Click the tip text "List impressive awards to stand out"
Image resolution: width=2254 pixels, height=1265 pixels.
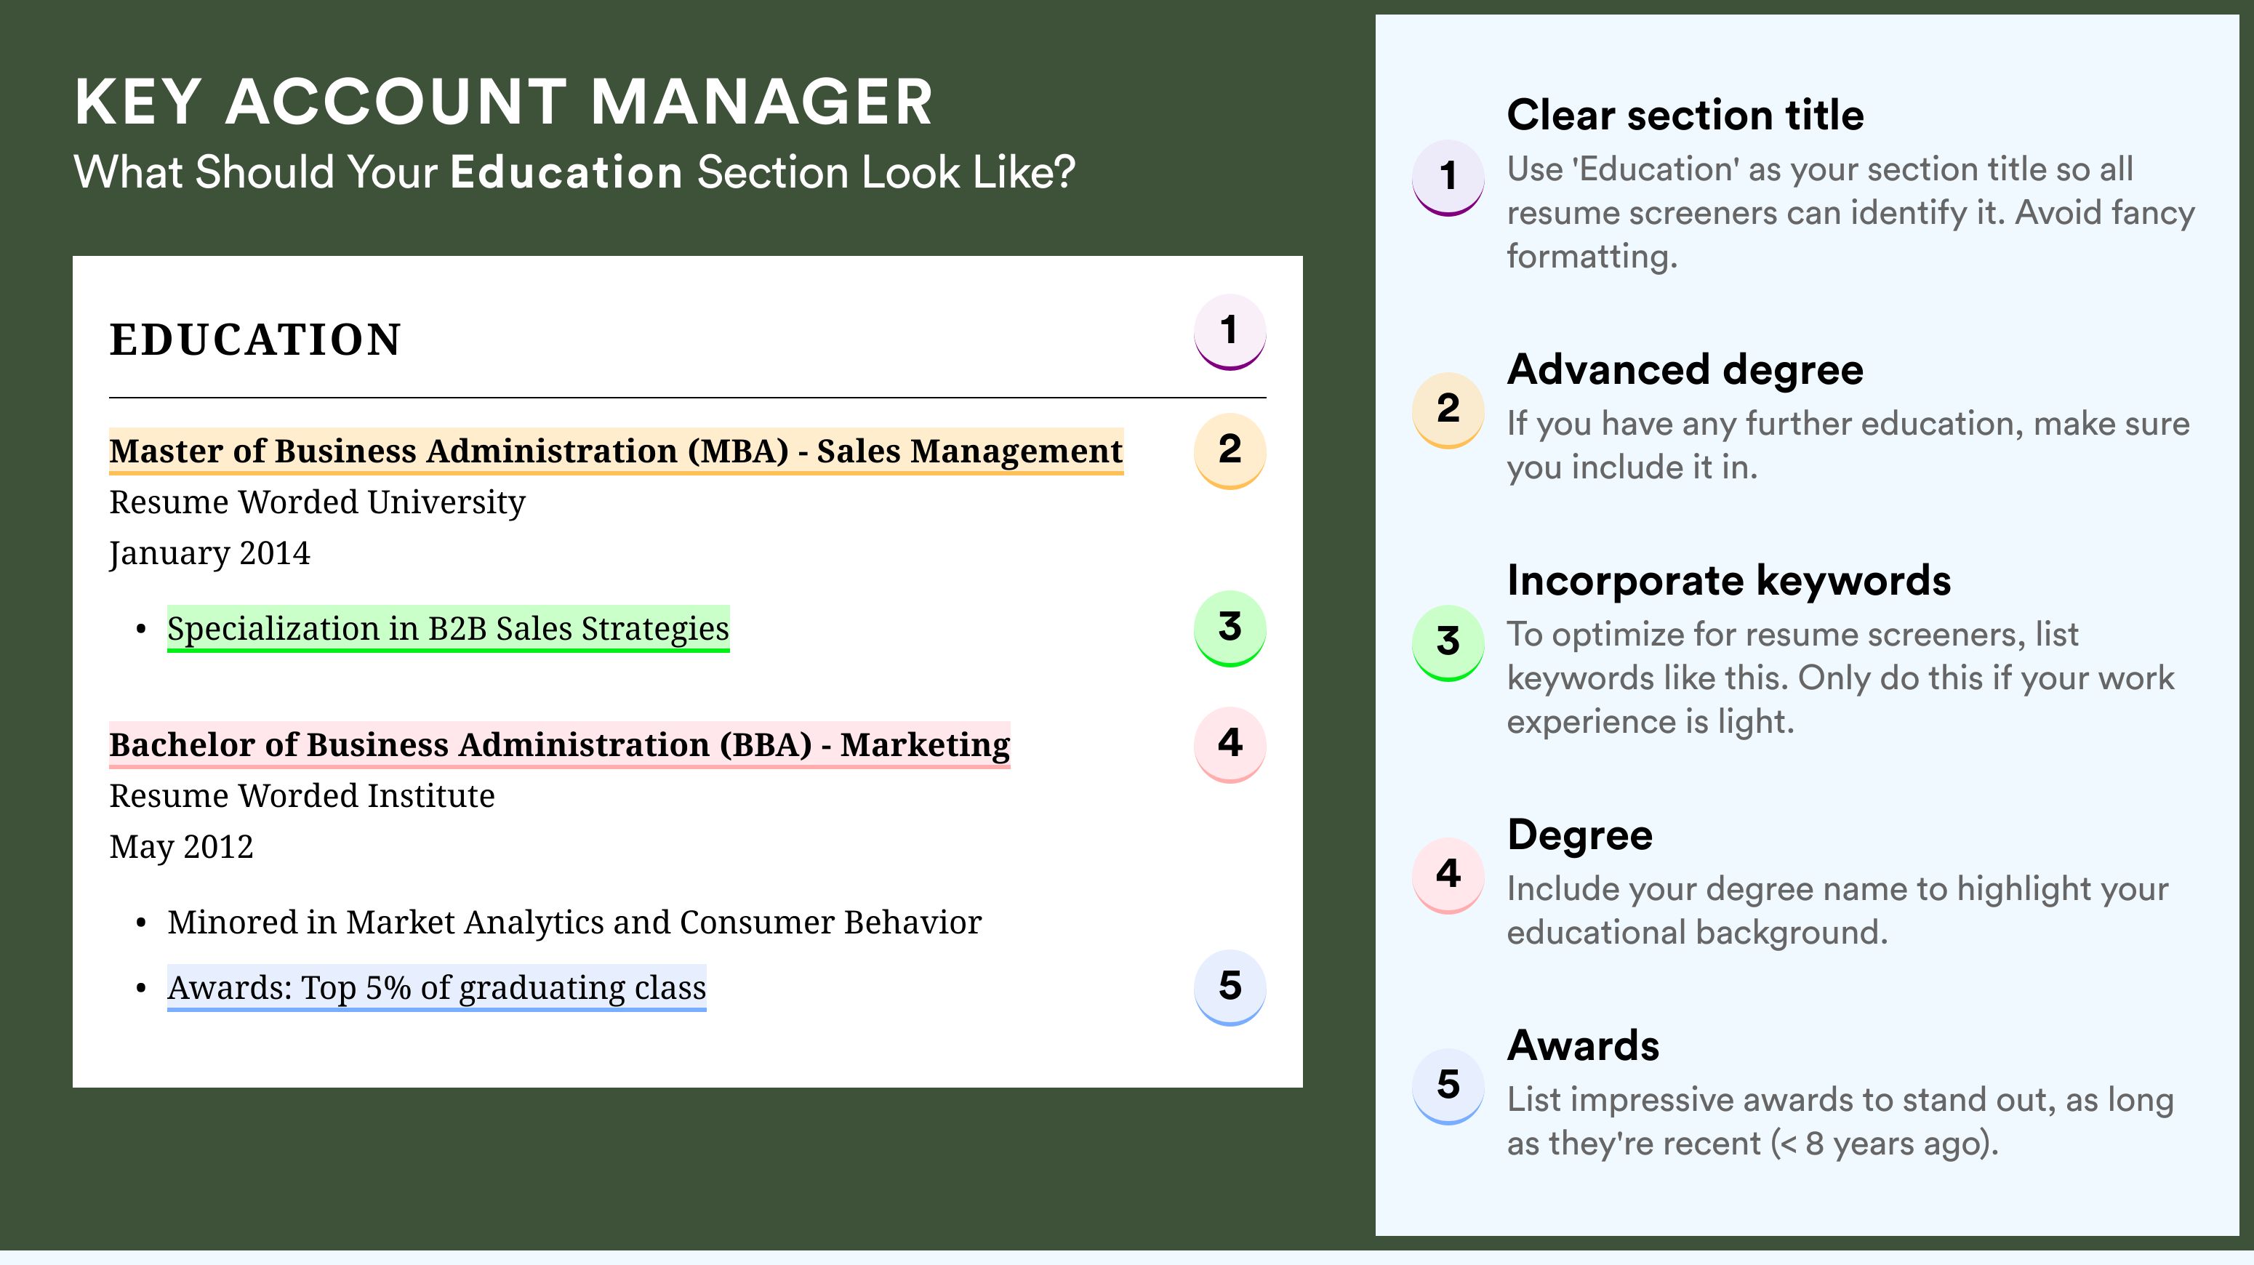(x=1840, y=1122)
